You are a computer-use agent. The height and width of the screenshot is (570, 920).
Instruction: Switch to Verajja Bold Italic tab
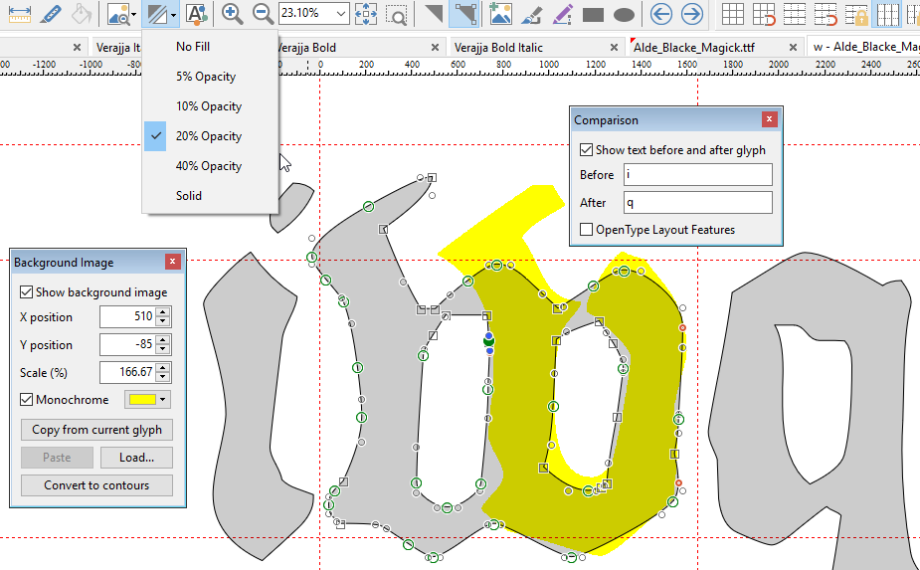[x=498, y=48]
